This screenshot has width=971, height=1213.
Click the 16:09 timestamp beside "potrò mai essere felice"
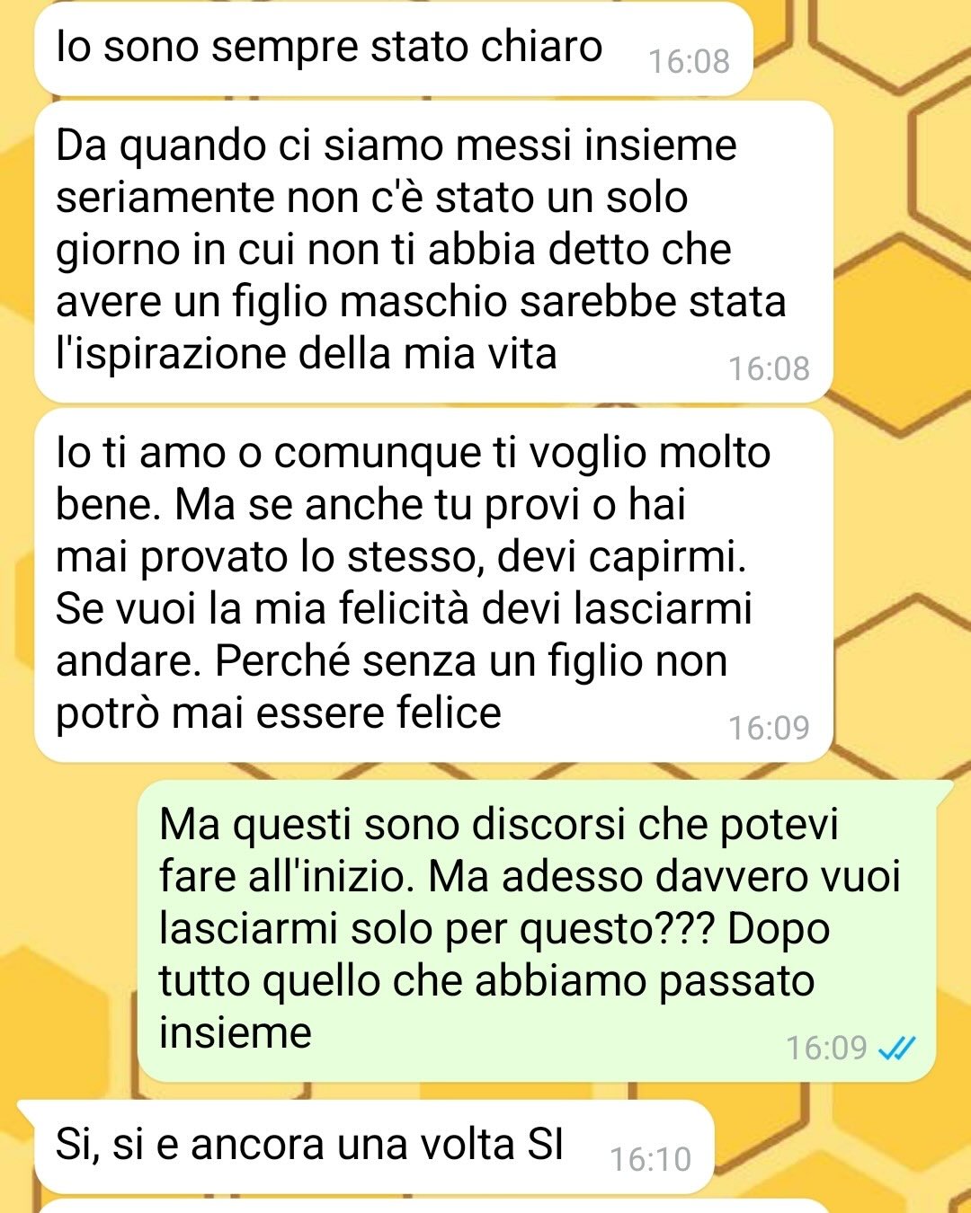tap(769, 728)
